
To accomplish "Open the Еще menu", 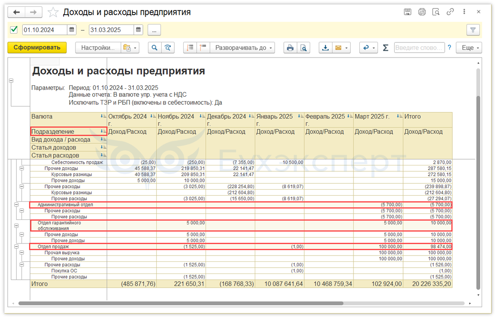I will pyautogui.click(x=469, y=48).
